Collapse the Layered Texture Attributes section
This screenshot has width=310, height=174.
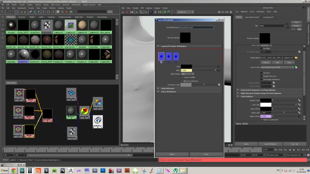tap(158, 46)
